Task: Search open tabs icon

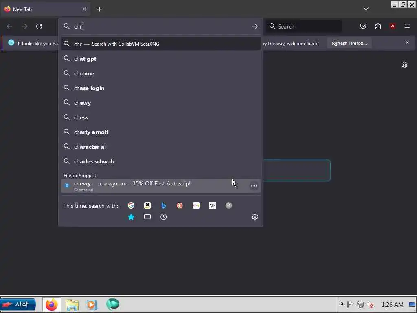Action: click(147, 217)
